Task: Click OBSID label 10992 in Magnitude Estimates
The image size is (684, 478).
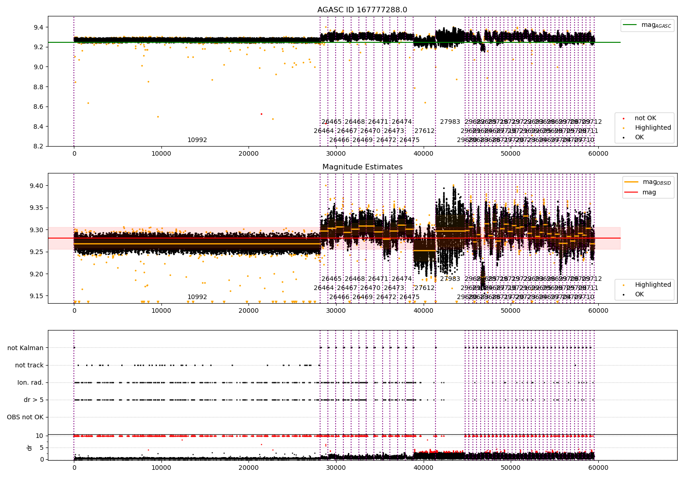Action: pyautogui.click(x=197, y=297)
